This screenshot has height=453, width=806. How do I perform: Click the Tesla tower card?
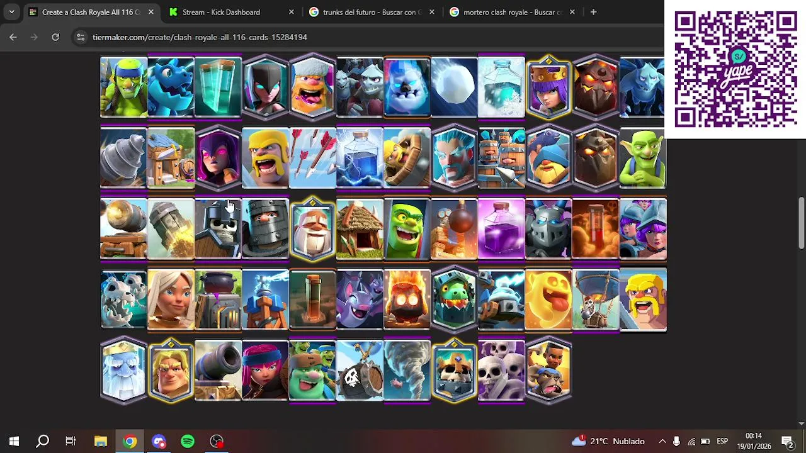coord(265,300)
